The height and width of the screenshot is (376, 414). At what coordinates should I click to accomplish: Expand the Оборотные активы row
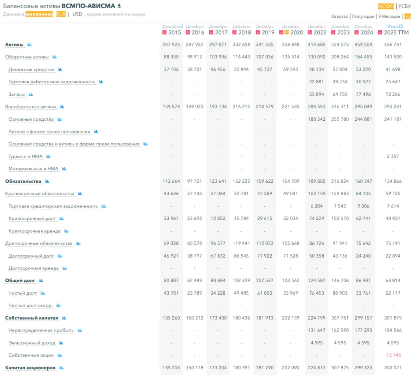click(x=27, y=57)
